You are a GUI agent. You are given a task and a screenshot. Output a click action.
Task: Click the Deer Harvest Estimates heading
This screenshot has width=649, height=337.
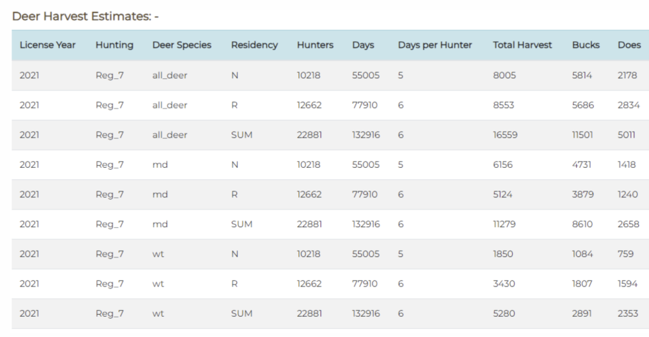click(x=86, y=17)
